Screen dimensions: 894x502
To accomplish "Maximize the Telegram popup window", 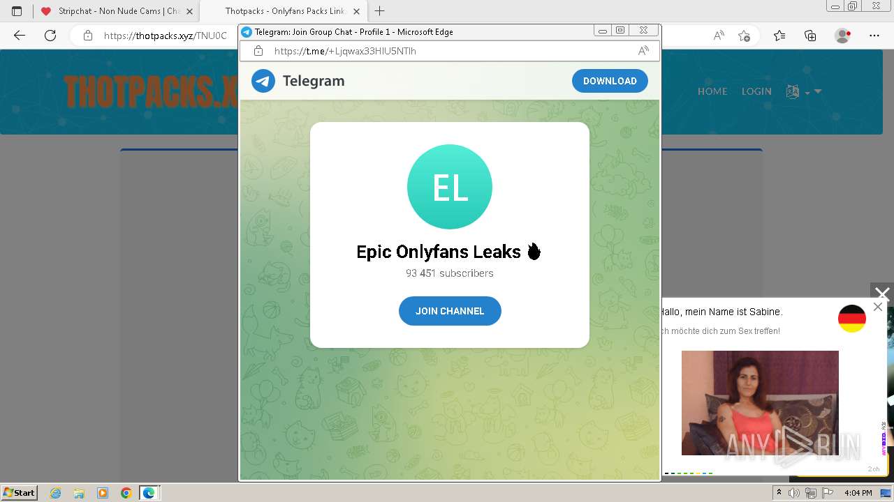I will [620, 31].
